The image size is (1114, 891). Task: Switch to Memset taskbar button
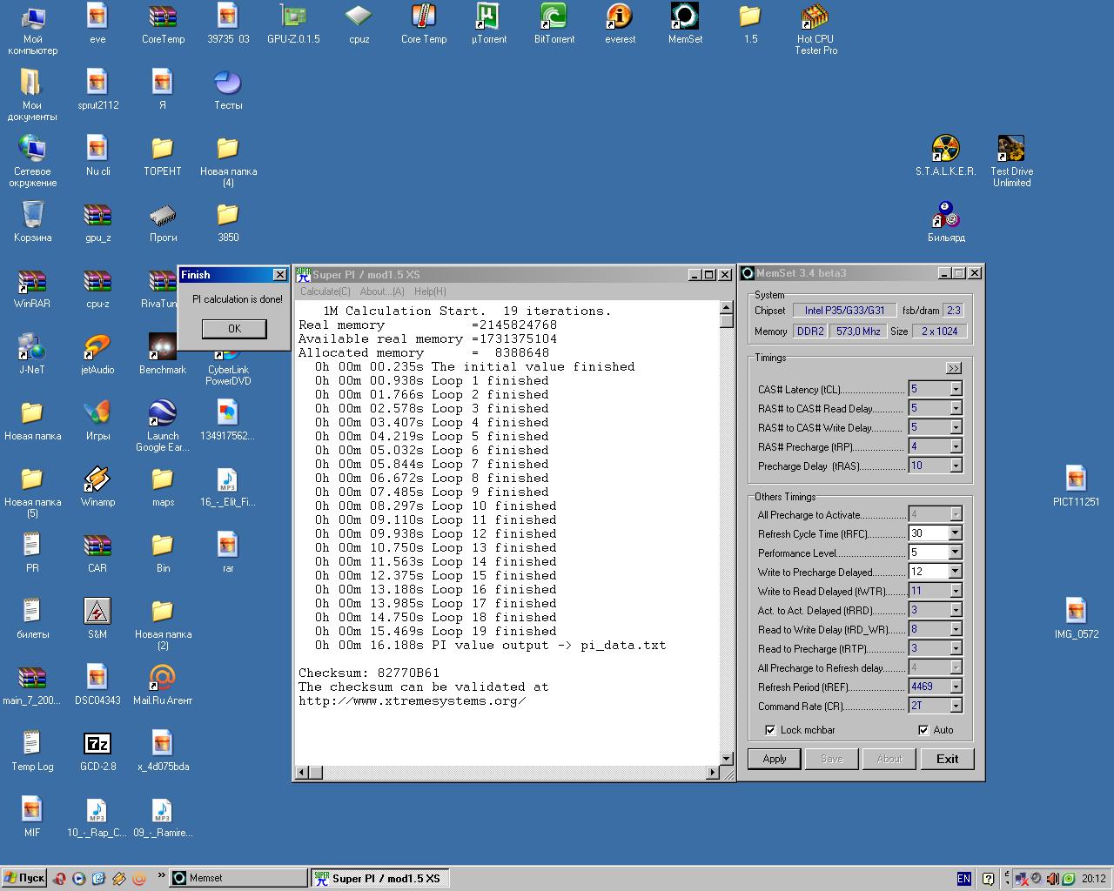click(x=238, y=878)
